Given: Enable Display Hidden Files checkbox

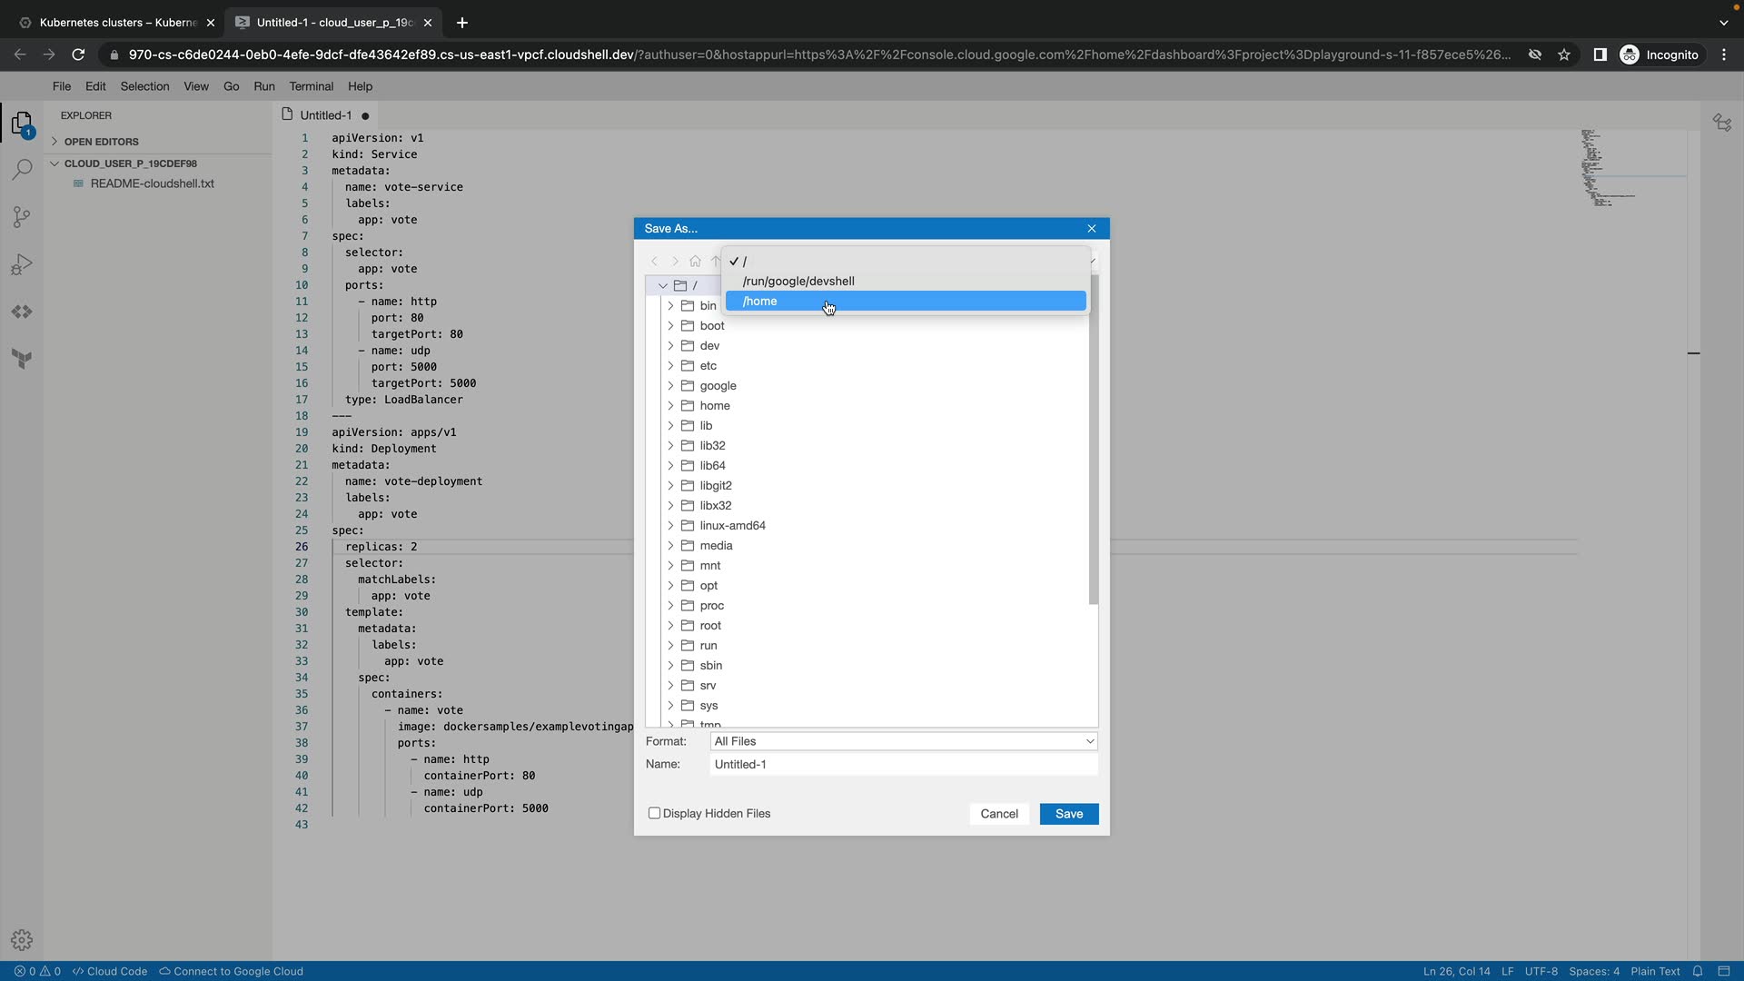Looking at the screenshot, I should pos(654,813).
